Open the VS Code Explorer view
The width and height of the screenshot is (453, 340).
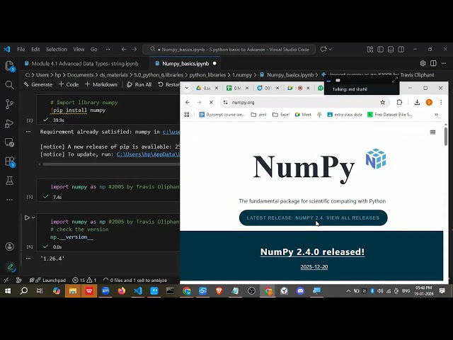(x=9, y=66)
